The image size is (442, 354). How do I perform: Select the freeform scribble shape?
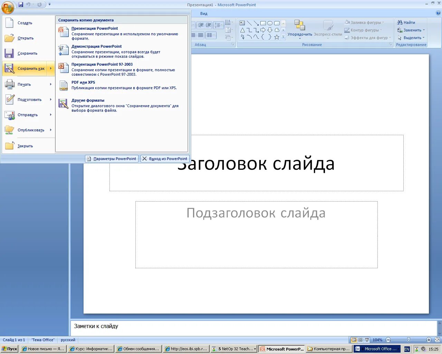[x=242, y=37]
